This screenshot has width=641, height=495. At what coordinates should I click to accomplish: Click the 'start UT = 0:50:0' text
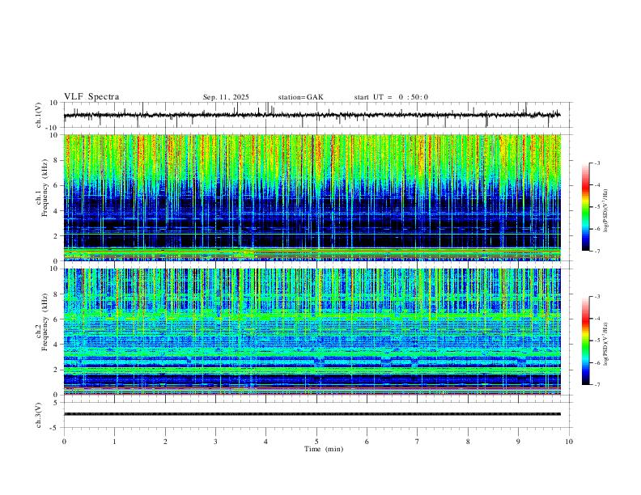coord(391,97)
